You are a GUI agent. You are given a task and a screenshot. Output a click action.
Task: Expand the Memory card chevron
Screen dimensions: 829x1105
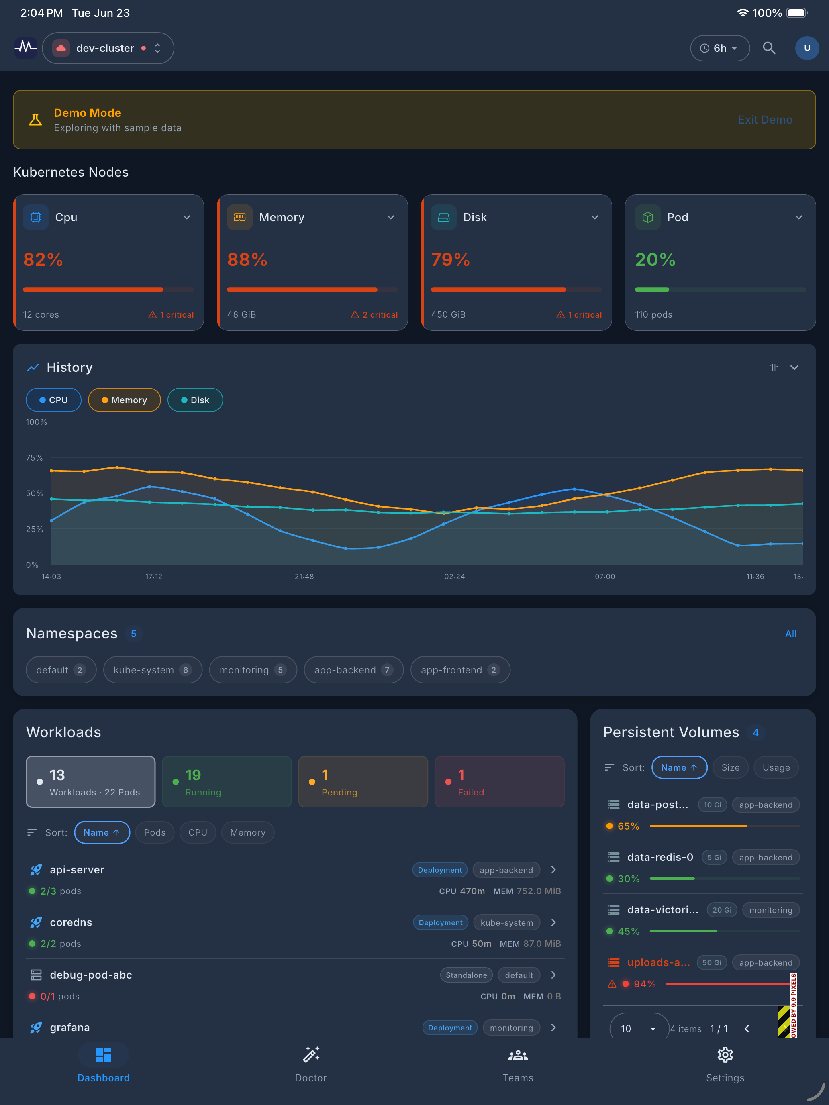391,217
